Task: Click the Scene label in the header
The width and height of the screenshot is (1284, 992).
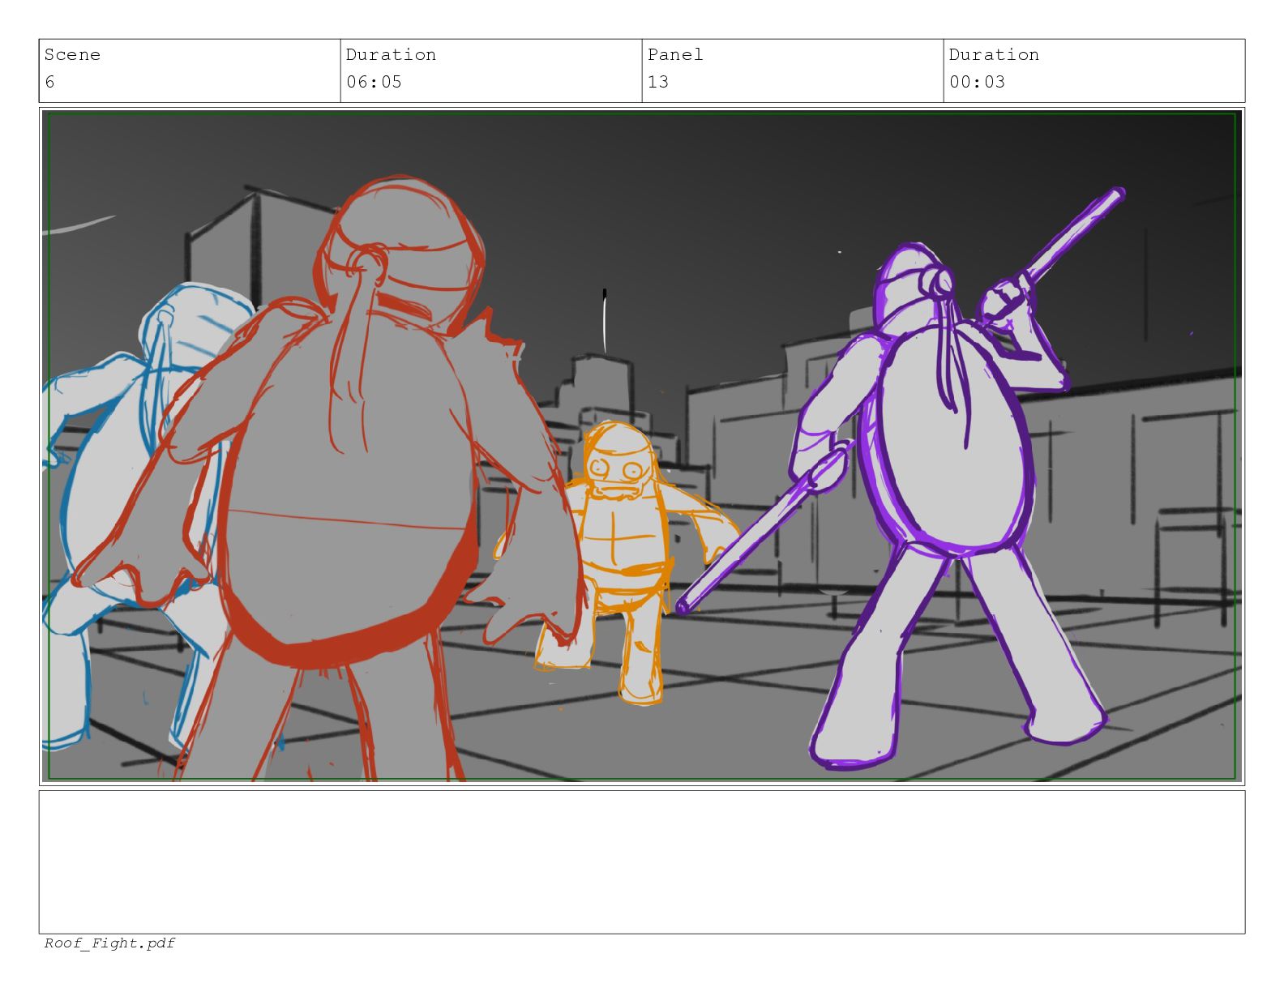Action: pos(72,55)
